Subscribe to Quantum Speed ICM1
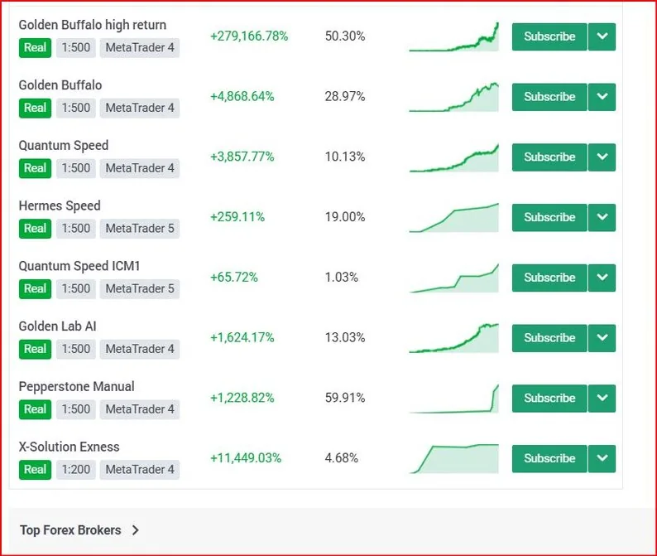 549,278
